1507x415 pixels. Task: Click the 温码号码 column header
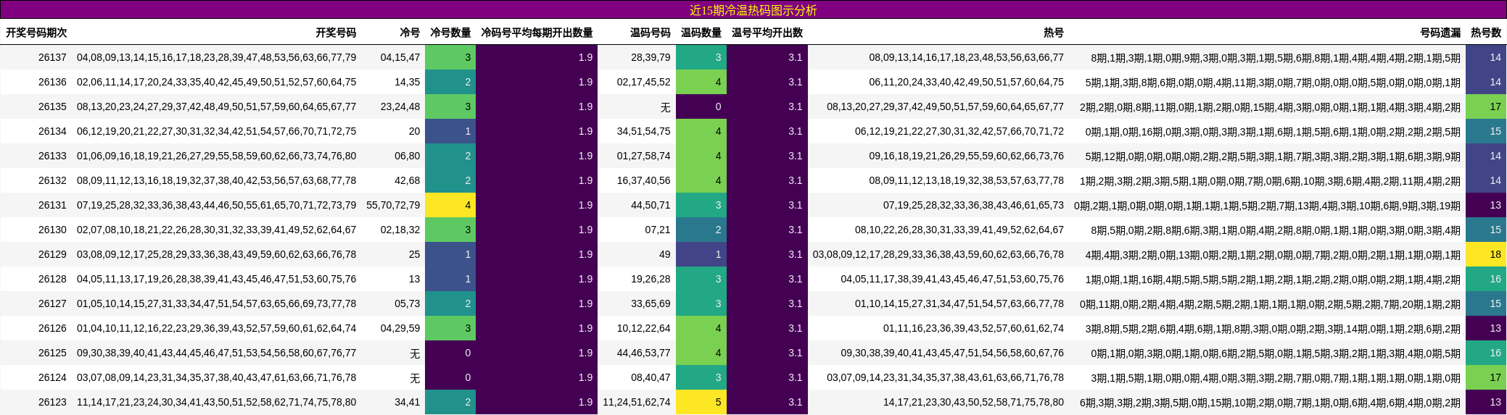(x=651, y=33)
